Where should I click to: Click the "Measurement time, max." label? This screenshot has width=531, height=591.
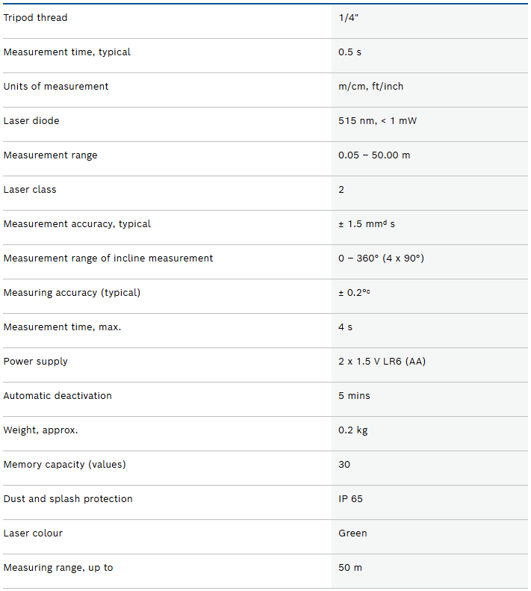tap(62, 327)
